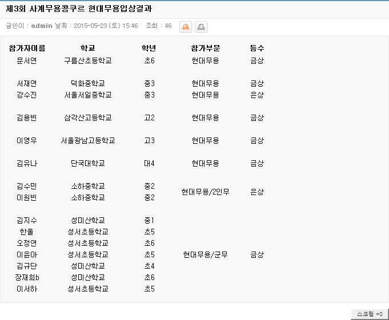Viewport: 389px width, 320px height.
Task: Click the 현대무용 category for 김유나
Action: [x=206, y=164]
